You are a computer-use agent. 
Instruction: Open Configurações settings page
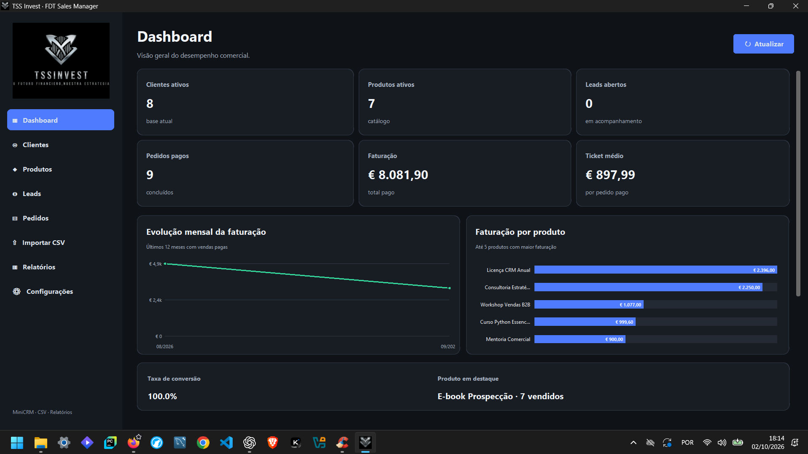tap(61, 291)
